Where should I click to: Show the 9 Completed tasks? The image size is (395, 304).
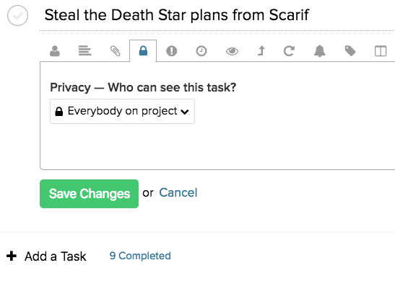pos(140,256)
